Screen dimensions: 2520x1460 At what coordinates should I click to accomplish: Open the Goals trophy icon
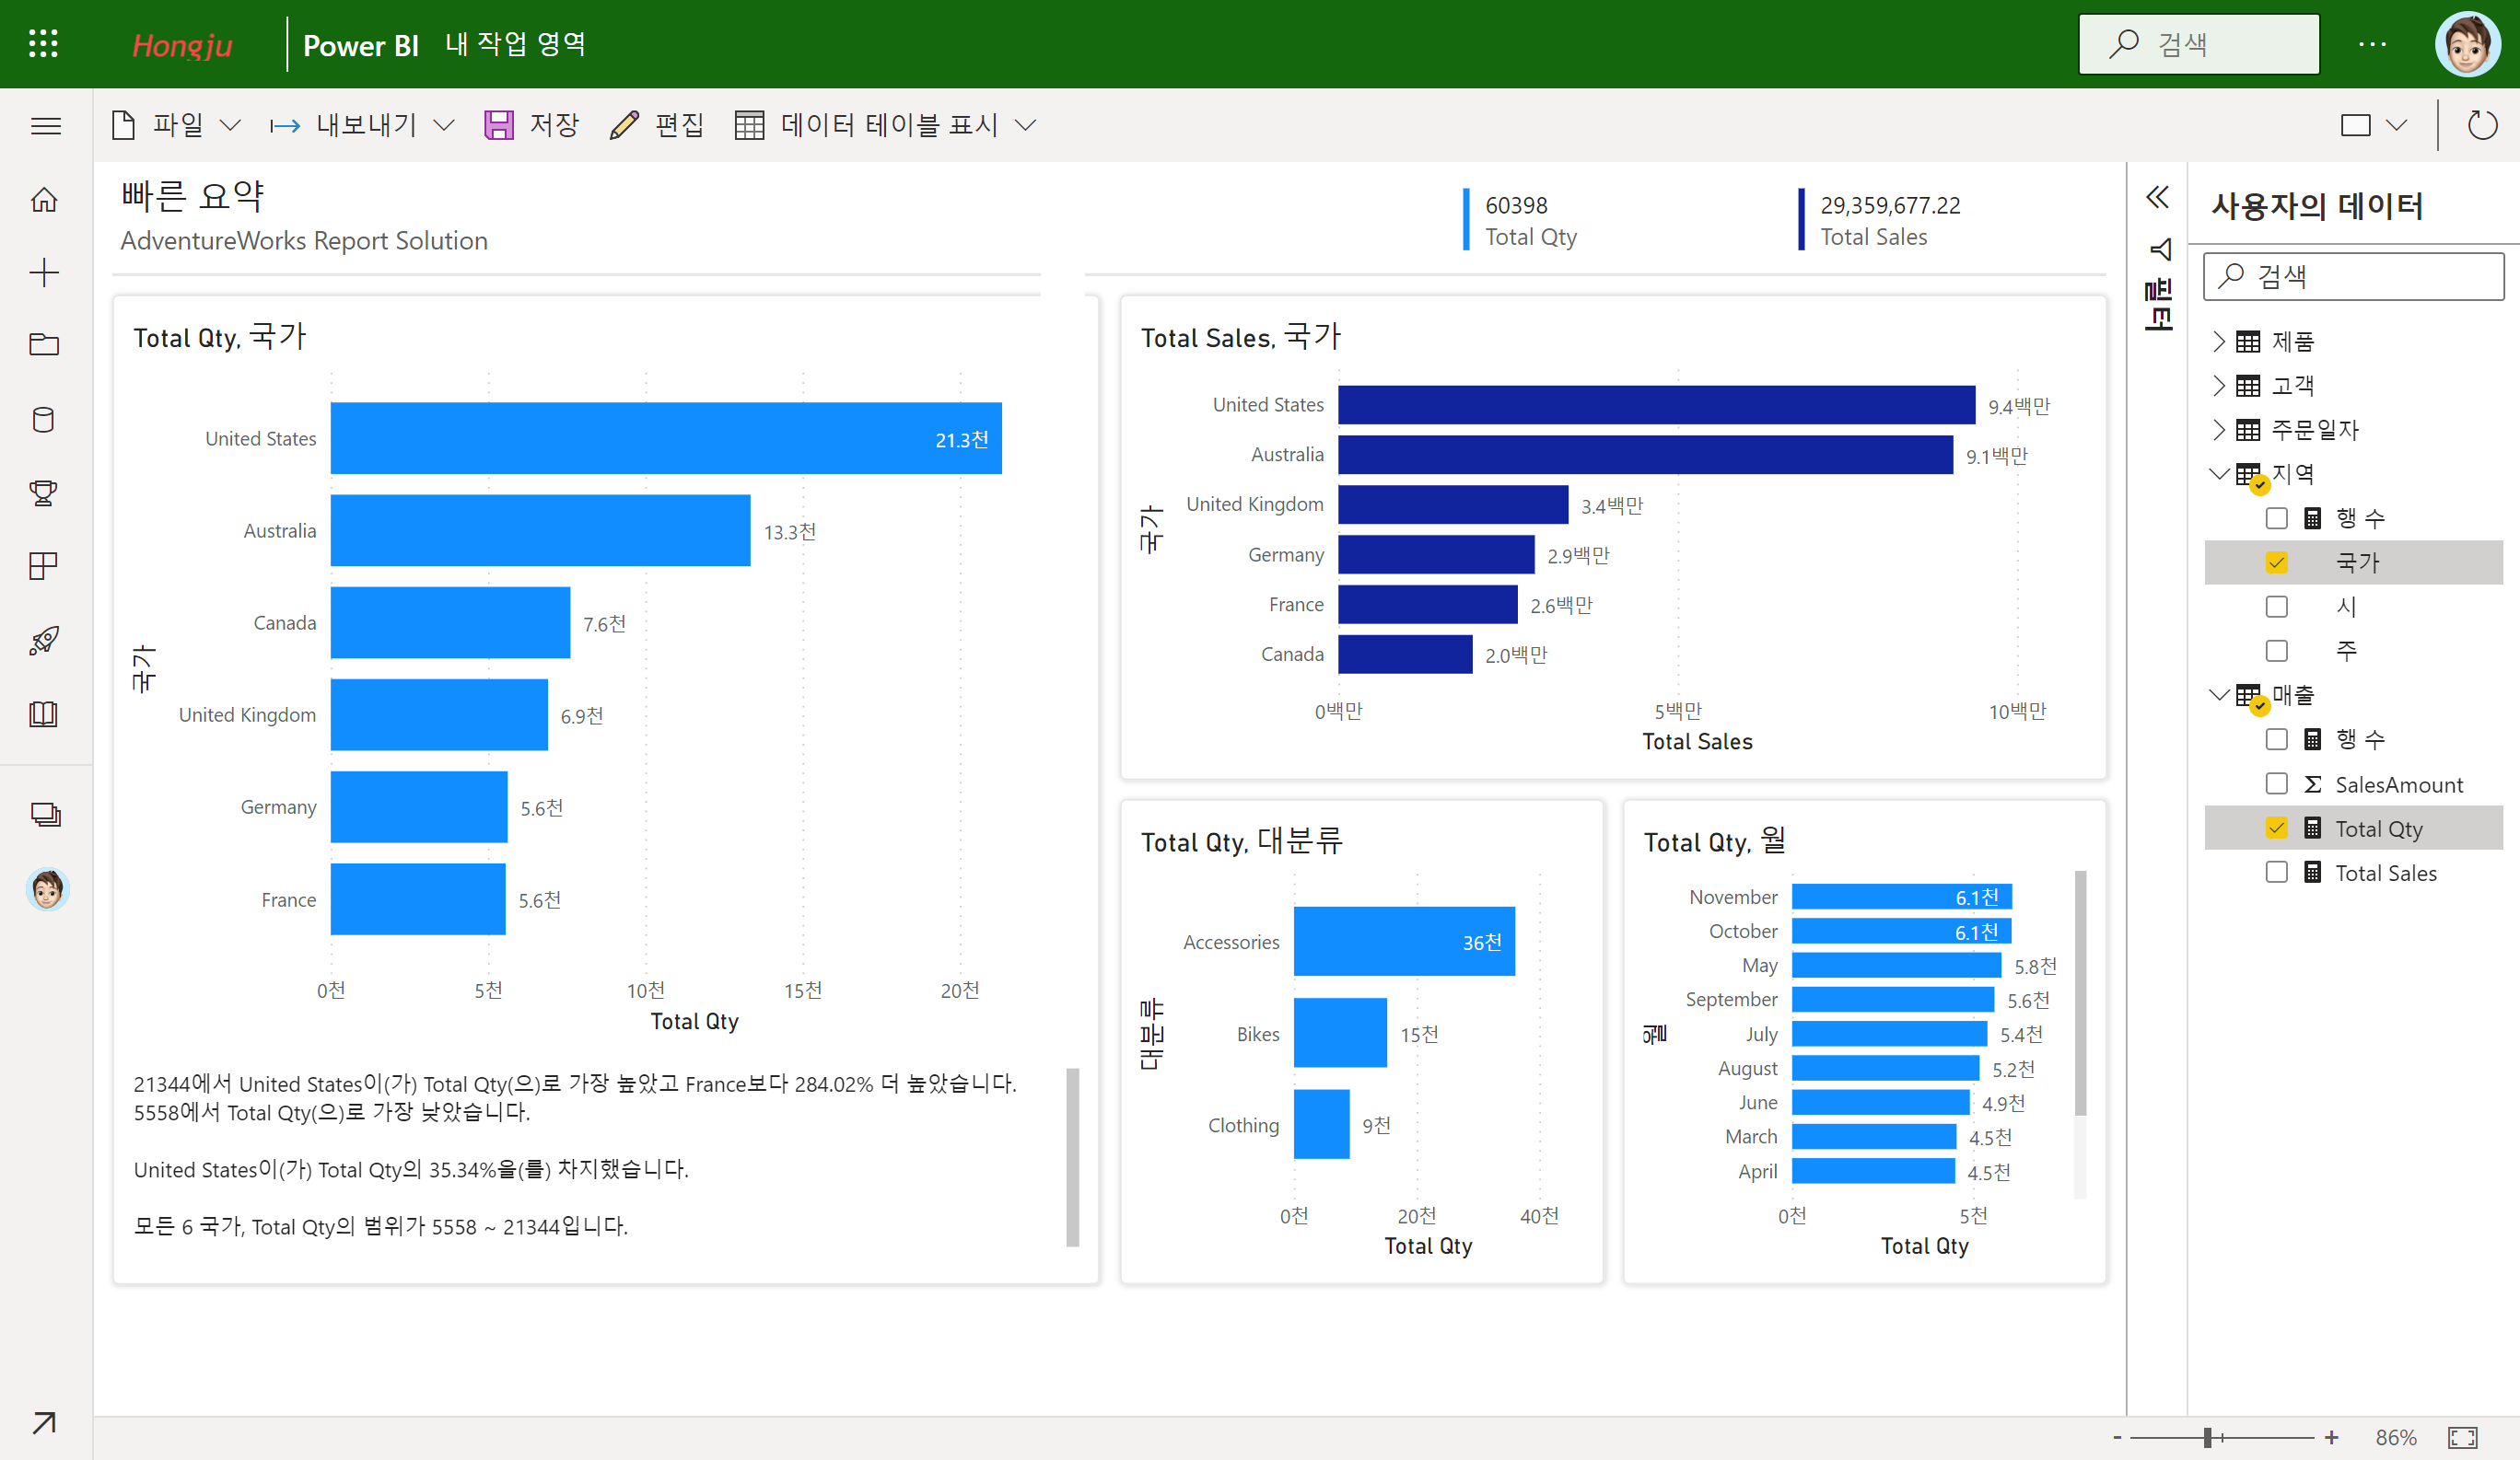pyautogui.click(x=44, y=492)
